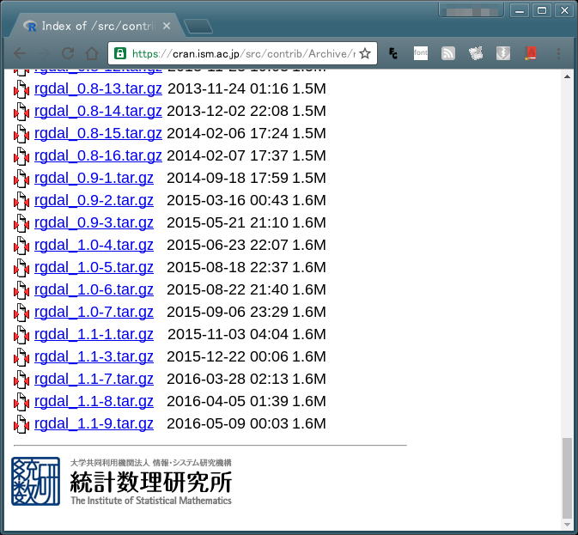Go to home page icon
Screen dimensions: 578x535
[92, 54]
